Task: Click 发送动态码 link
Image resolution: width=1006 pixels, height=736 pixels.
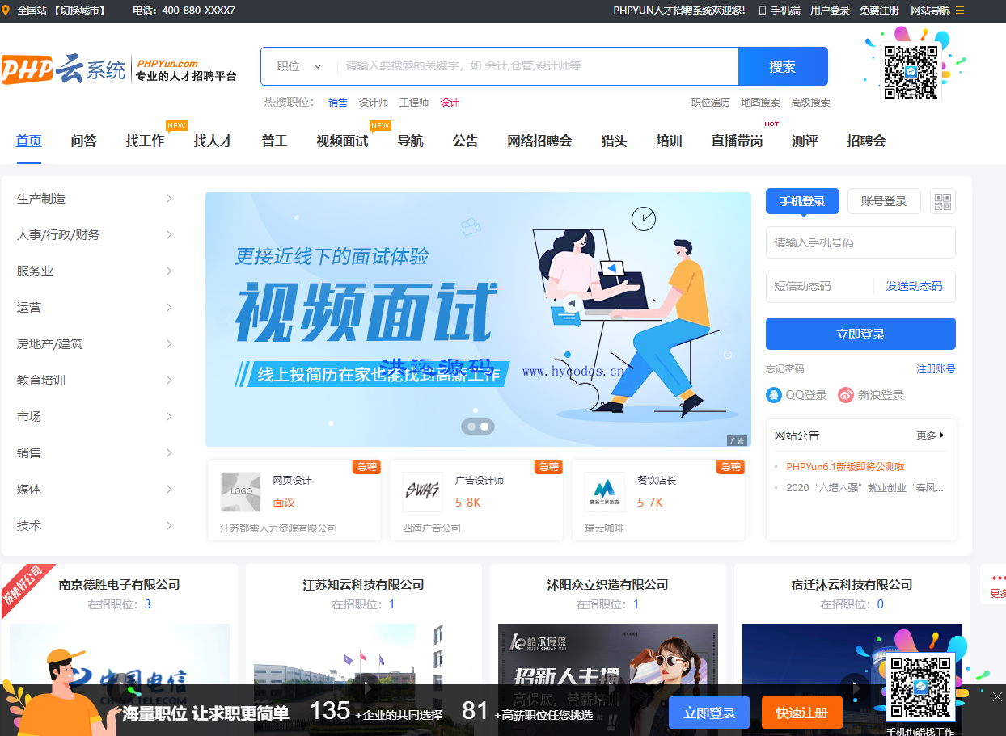Action: coord(914,286)
